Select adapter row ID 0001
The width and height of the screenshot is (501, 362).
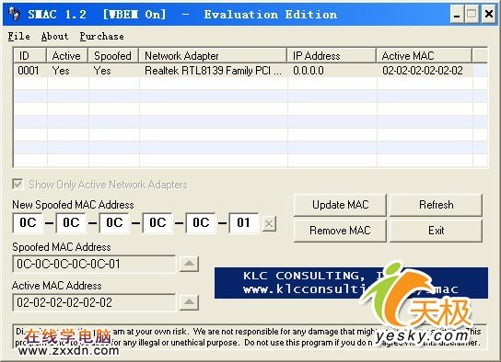point(250,71)
